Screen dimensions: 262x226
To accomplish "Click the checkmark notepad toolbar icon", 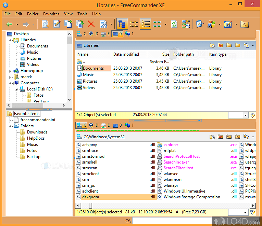I will click(x=200, y=24).
